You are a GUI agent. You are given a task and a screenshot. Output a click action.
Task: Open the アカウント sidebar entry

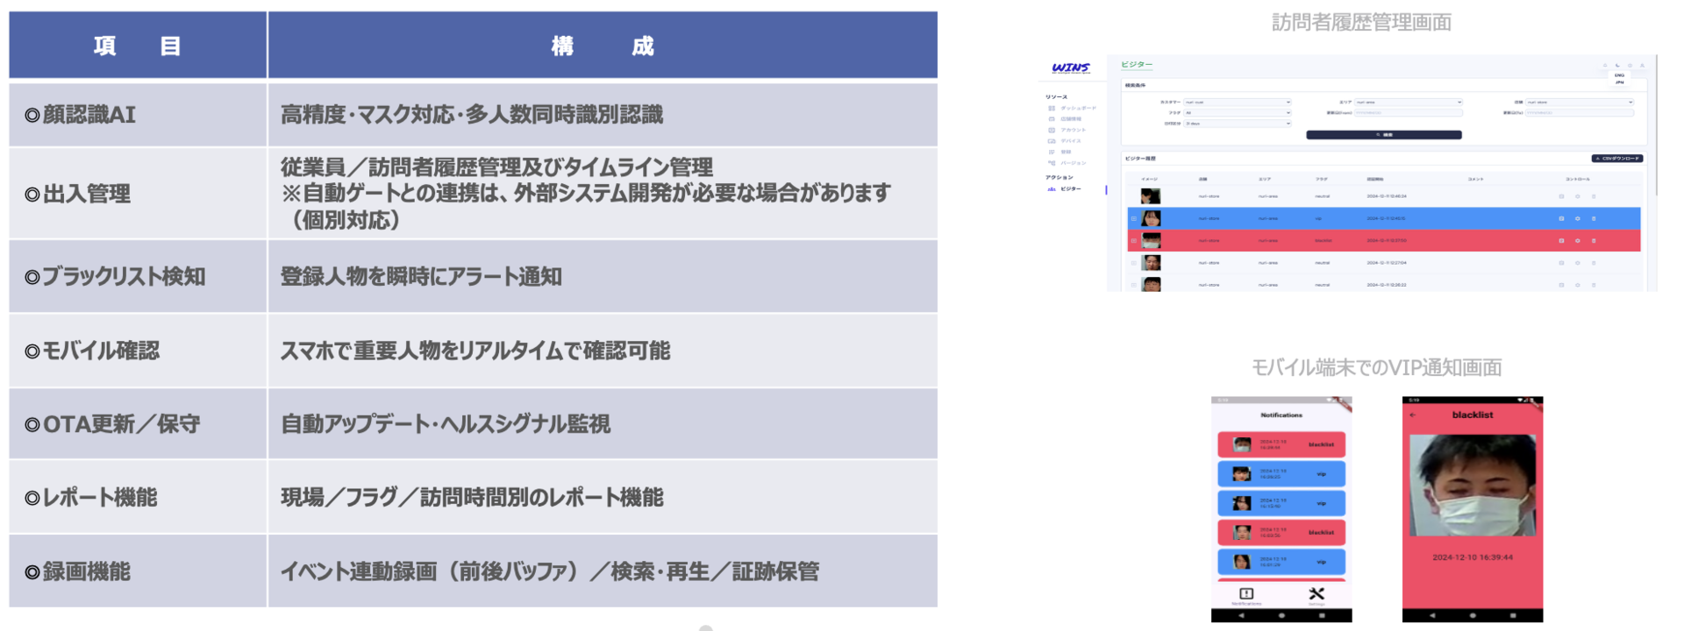tap(1067, 130)
